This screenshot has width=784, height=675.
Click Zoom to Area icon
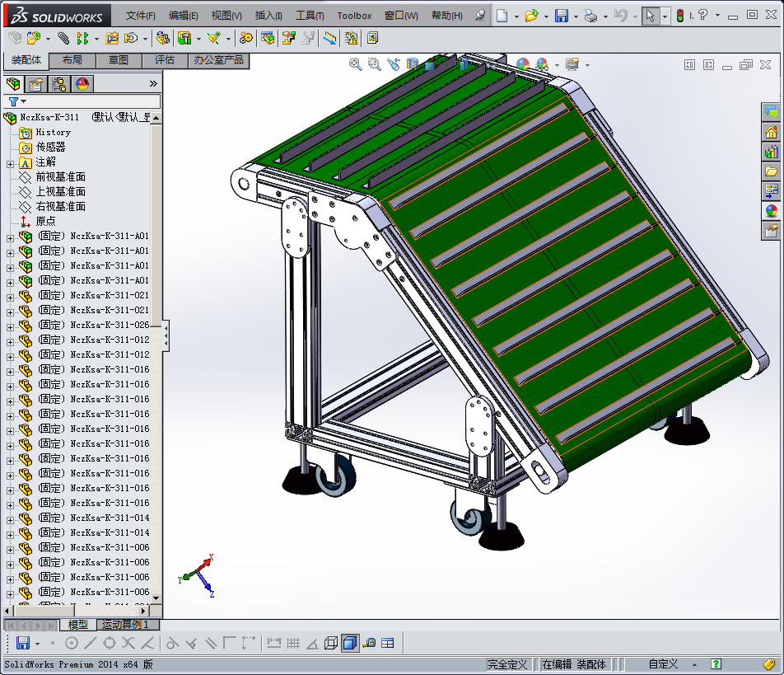coord(374,64)
